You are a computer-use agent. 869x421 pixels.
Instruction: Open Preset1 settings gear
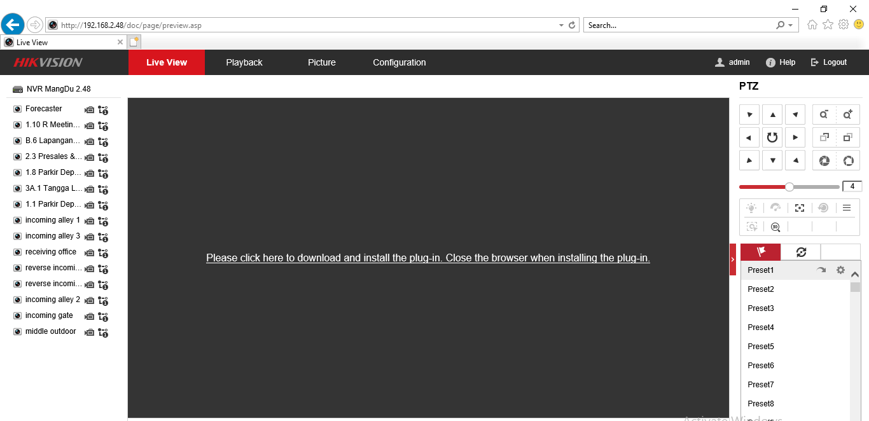click(x=840, y=270)
